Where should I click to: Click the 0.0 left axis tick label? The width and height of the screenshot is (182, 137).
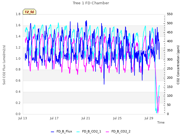click(18, 114)
